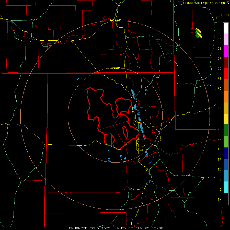Click the gold 34 kft legend swatch
The width and height of the screenshot is (230, 230).
click(x=226, y=108)
